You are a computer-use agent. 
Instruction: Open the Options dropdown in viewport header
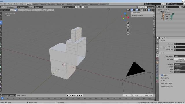pos(151,7)
